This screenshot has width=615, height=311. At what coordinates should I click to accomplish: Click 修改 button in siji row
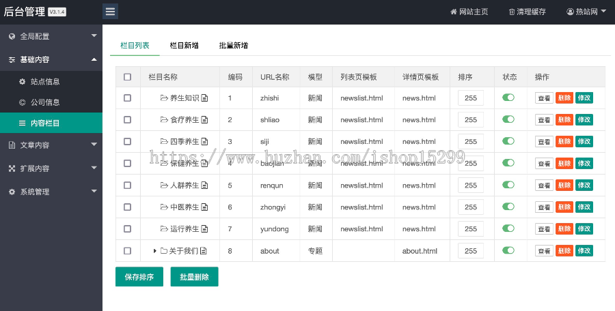coord(584,141)
